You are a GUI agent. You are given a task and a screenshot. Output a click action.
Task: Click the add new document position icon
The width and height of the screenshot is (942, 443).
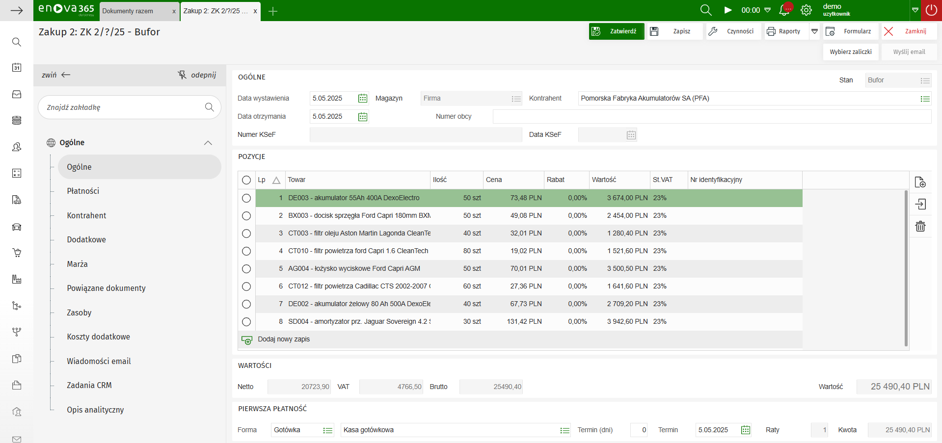coord(920,182)
